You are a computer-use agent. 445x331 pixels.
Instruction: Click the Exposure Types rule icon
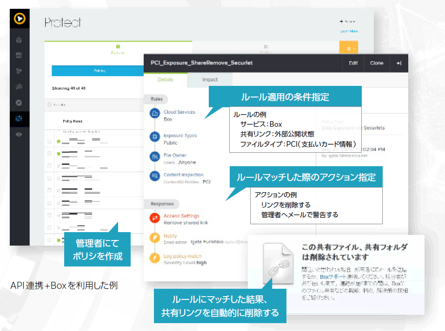click(155, 136)
